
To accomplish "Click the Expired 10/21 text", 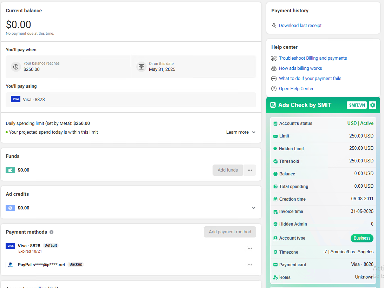I will [x=30, y=251].
